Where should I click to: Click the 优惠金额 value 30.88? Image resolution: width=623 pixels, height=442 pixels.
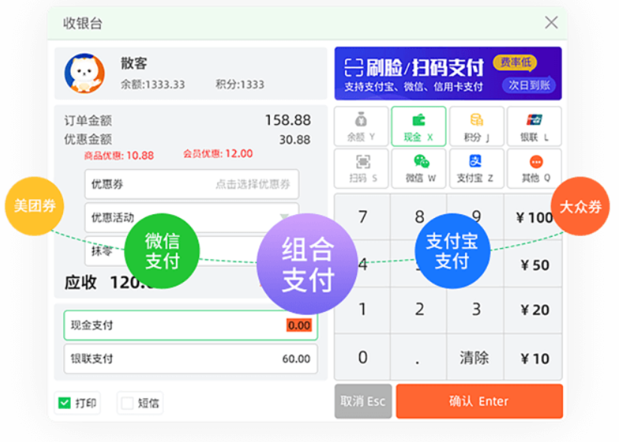click(x=295, y=140)
